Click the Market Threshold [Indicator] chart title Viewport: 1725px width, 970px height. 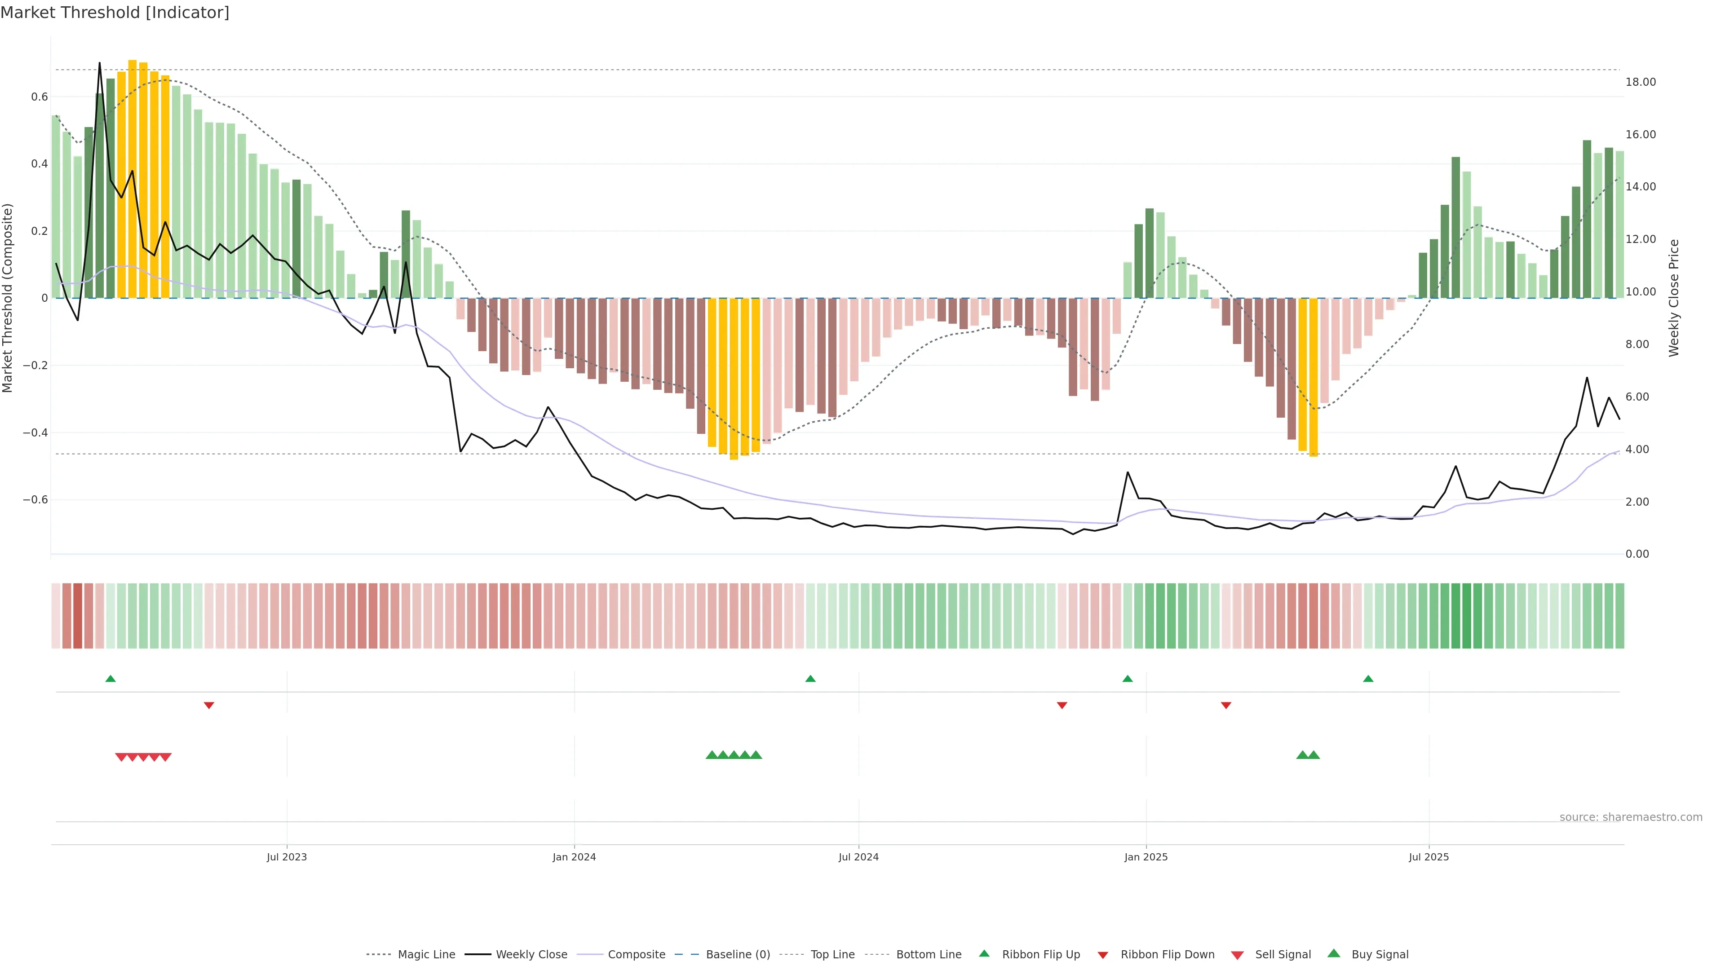point(115,13)
